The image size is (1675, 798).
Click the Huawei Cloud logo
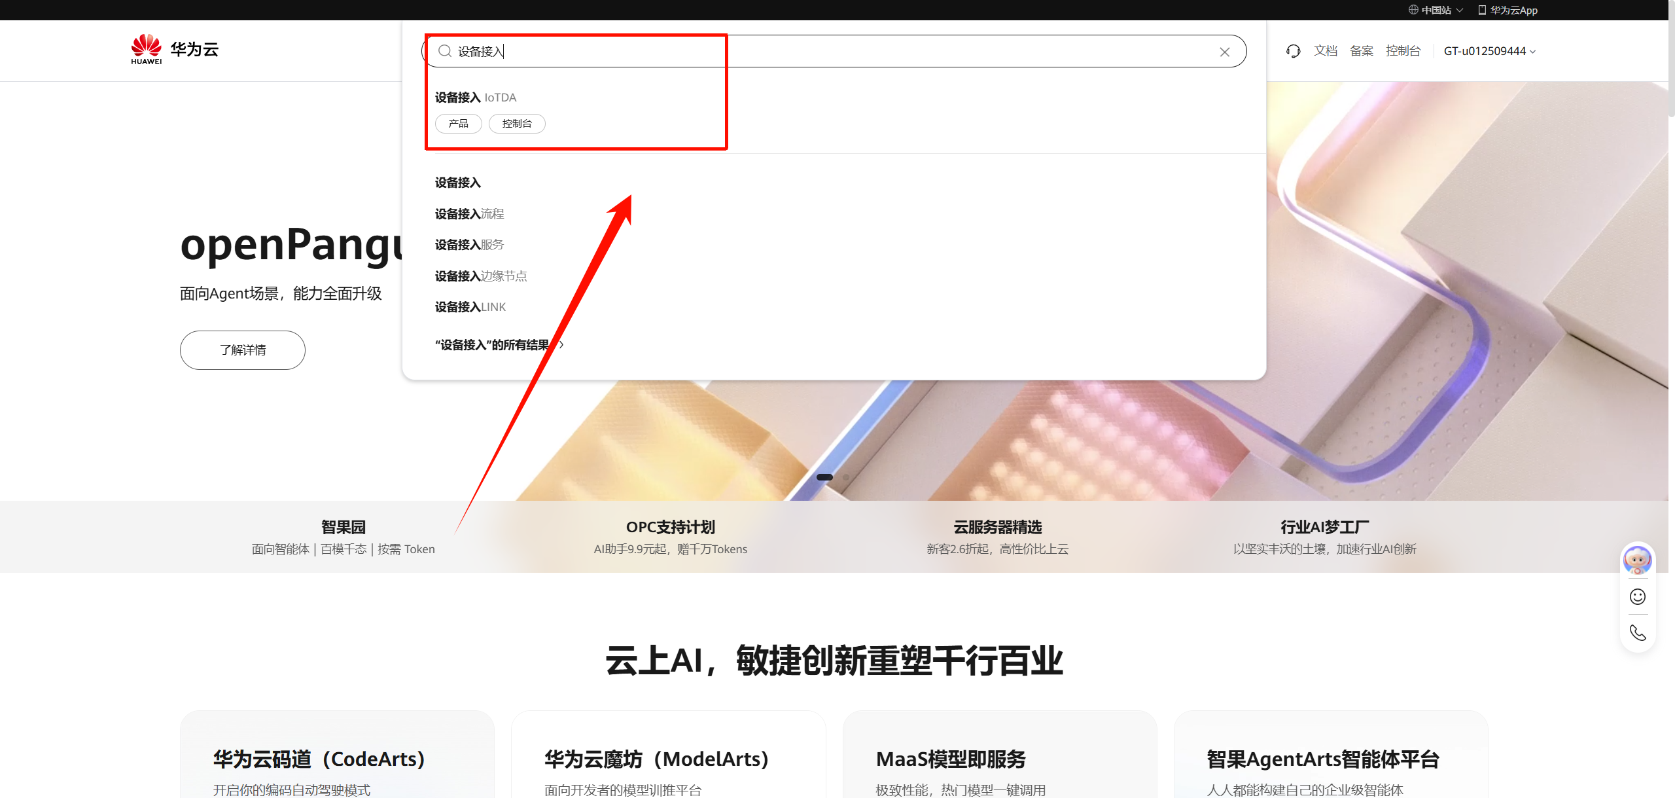click(174, 50)
